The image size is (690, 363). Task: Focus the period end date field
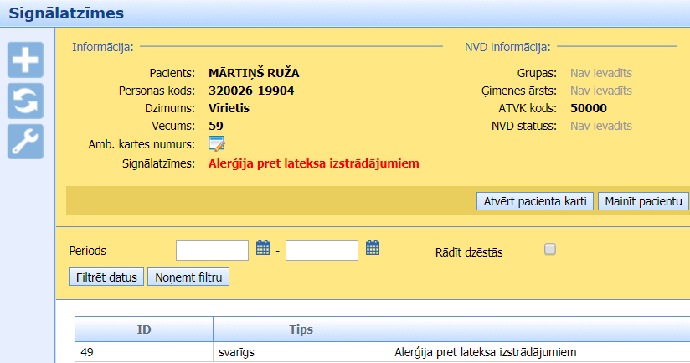pos(322,250)
